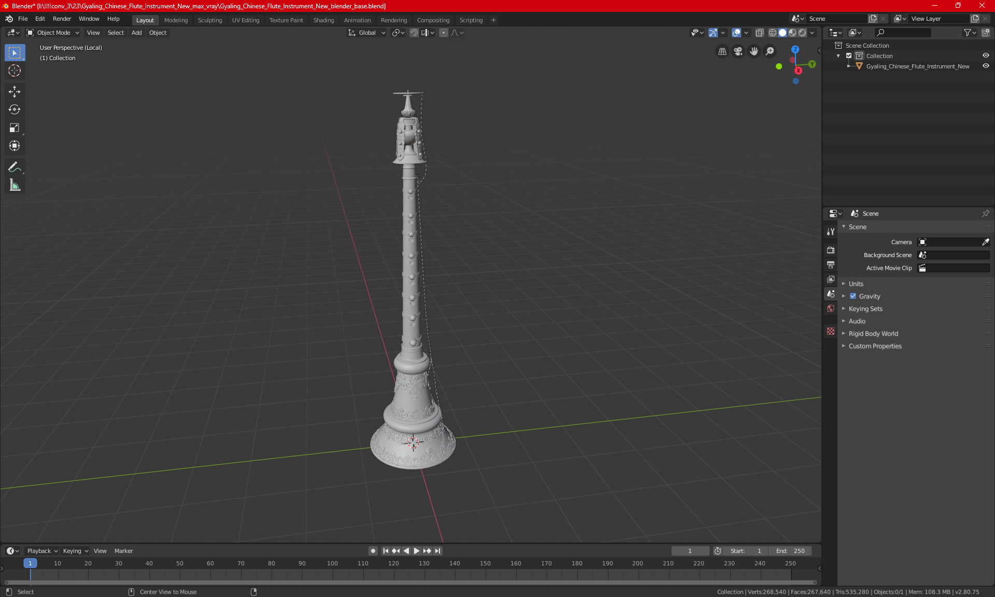Choose the Annotate pencil tool
This screenshot has height=597, width=995.
(x=15, y=167)
